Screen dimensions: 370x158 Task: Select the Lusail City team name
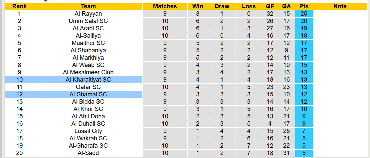88,131
